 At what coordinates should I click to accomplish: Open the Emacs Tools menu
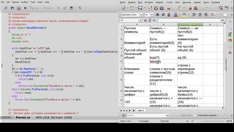pyautogui.click(x=33, y=2)
